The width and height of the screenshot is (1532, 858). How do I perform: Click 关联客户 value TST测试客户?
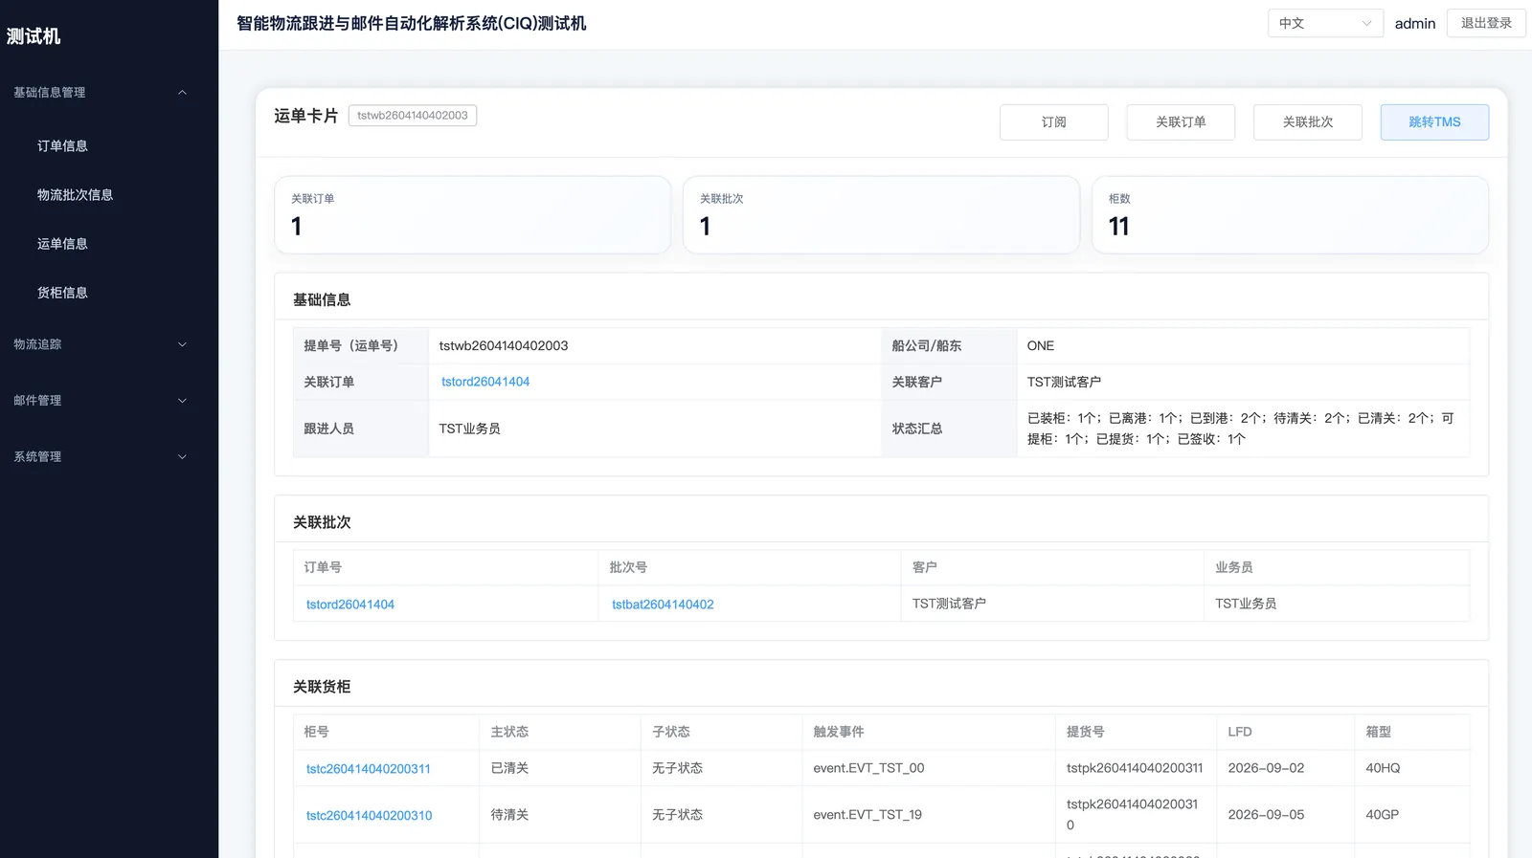pyautogui.click(x=1064, y=382)
